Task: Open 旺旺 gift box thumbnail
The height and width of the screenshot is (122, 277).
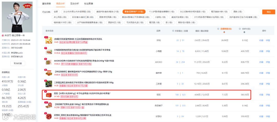Action: pos(49,95)
